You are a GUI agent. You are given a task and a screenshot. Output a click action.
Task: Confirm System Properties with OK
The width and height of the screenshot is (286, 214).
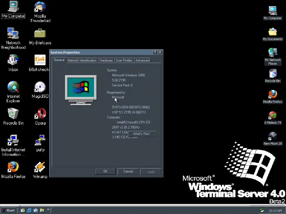point(105,171)
